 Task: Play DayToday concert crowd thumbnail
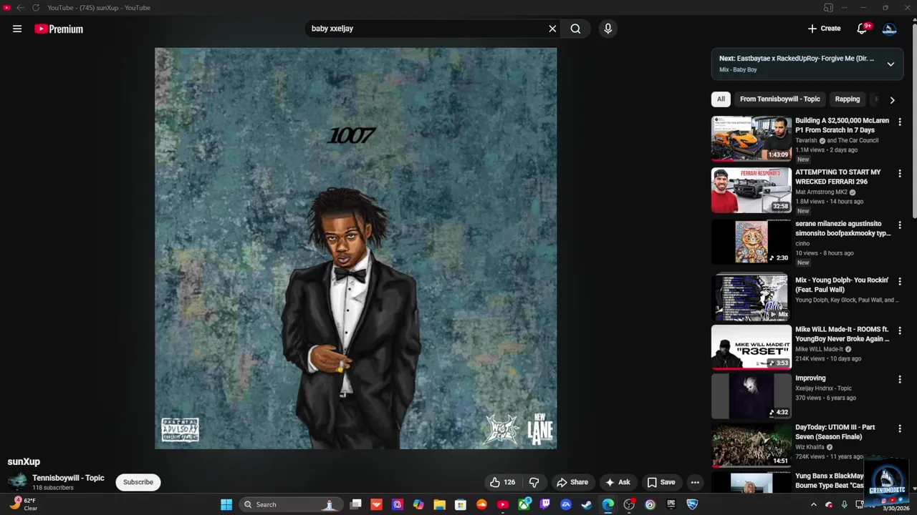(752, 445)
